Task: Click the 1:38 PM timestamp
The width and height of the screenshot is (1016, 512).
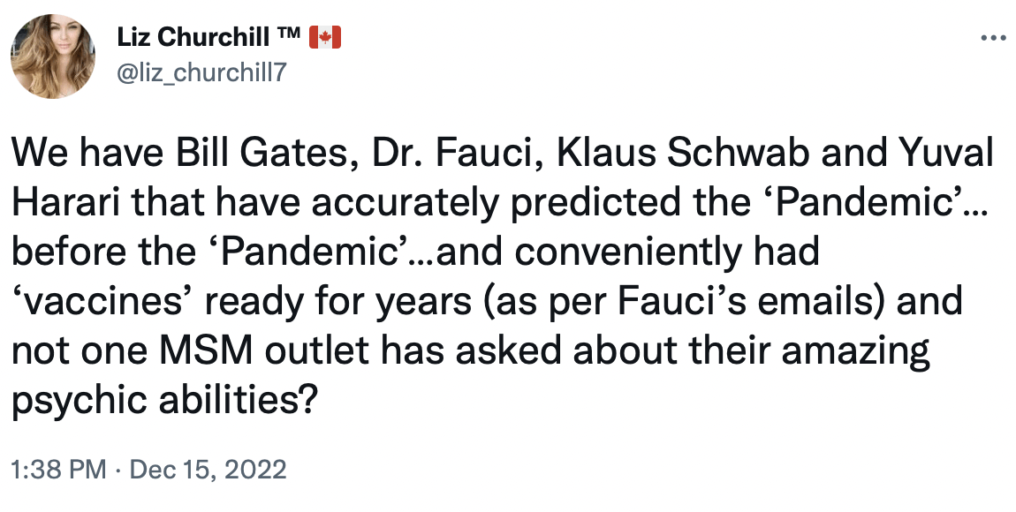Action: click(x=59, y=469)
